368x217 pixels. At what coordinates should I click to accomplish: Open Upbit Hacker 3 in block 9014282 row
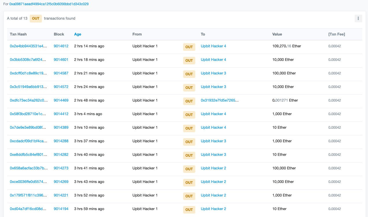[213, 154]
